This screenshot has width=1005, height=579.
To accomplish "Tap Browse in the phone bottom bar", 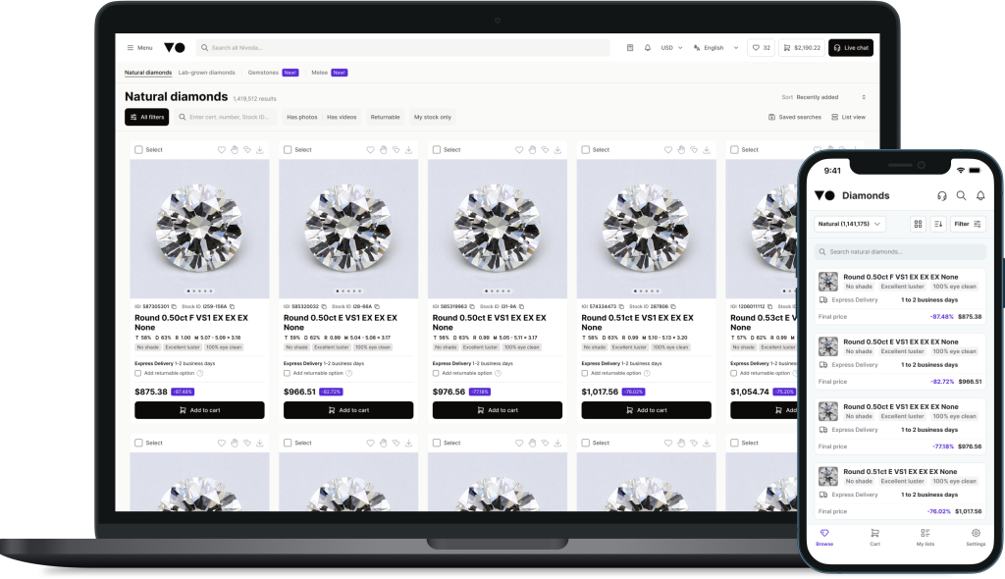I will [x=824, y=538].
